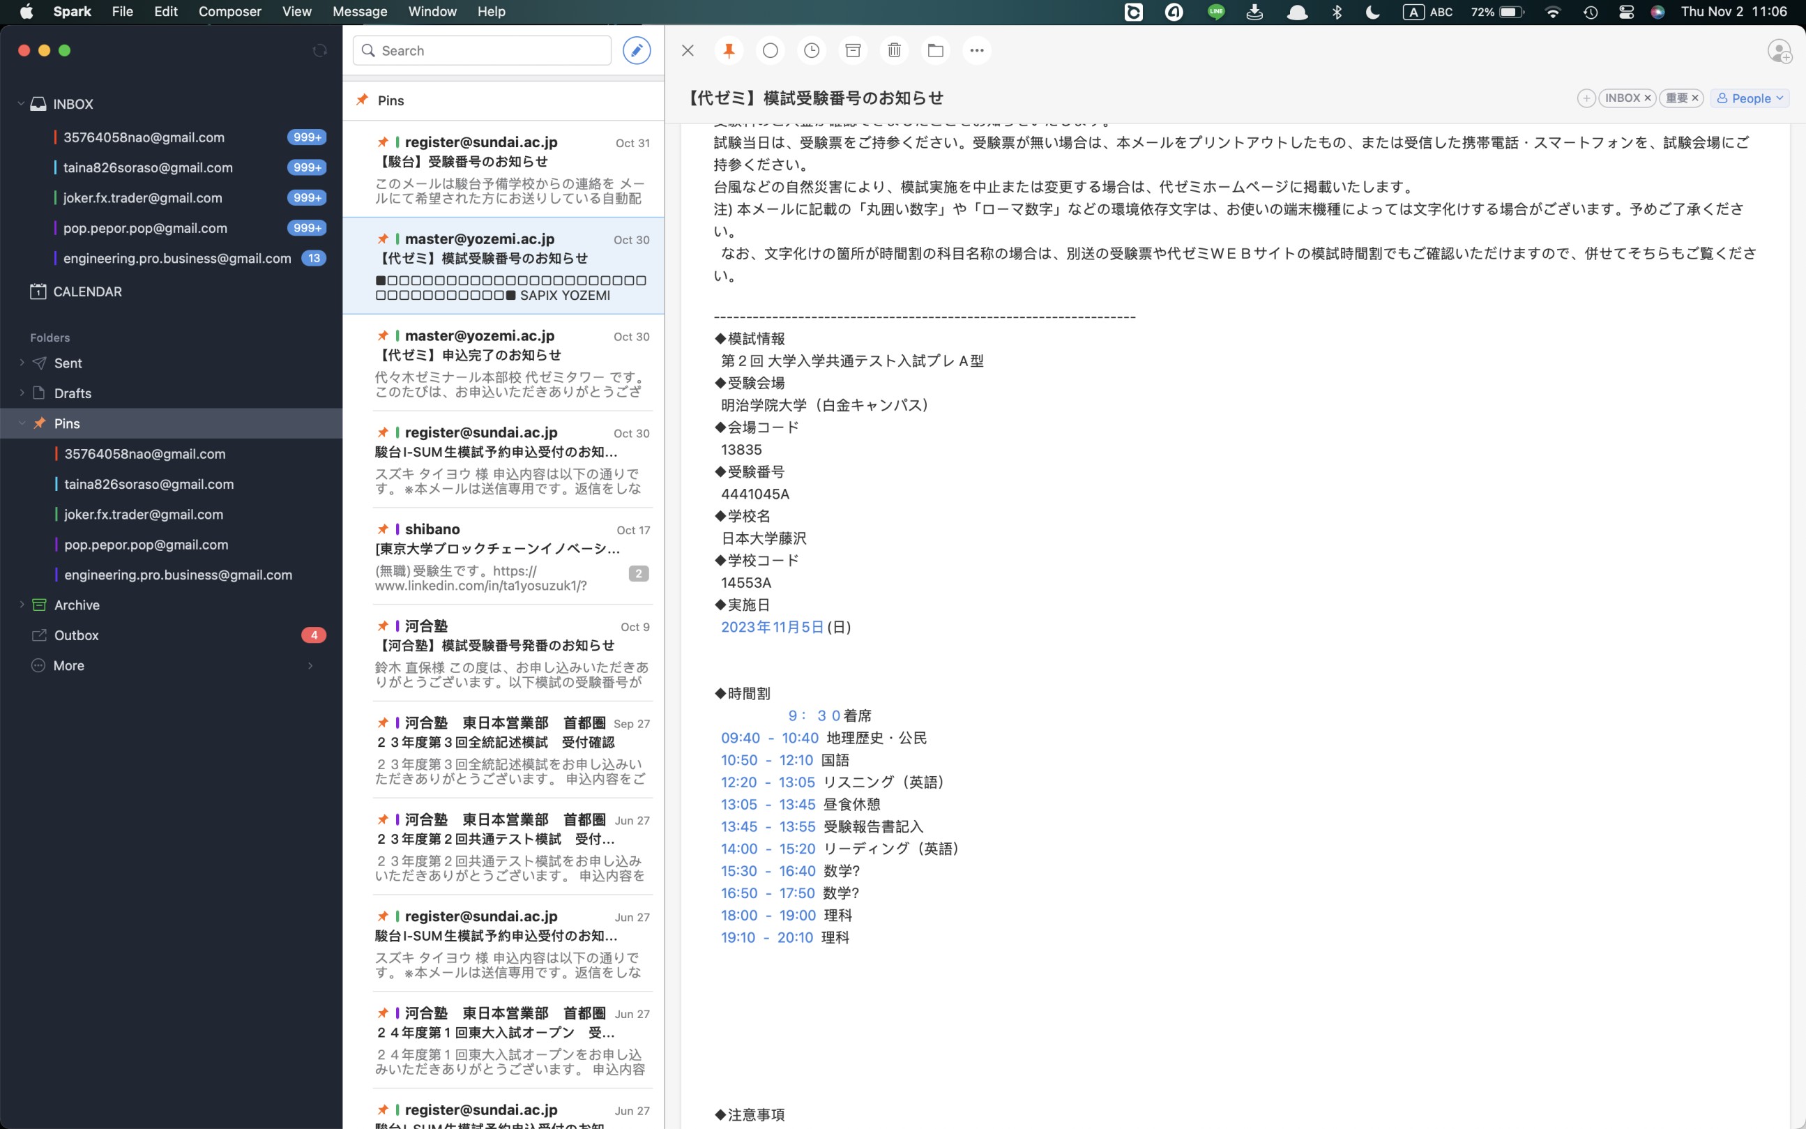Click the Siri icon in menu bar
The height and width of the screenshot is (1129, 1806).
[x=1657, y=12]
